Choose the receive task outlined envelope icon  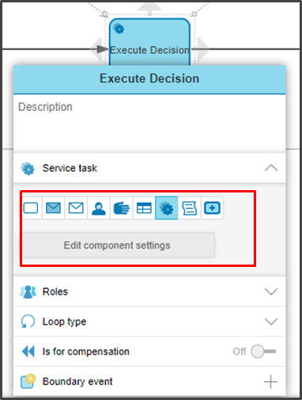click(76, 208)
